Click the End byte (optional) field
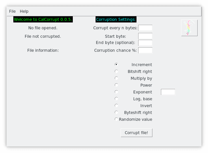The width and height of the screenshot is (208, 153). pyautogui.click(x=145, y=43)
